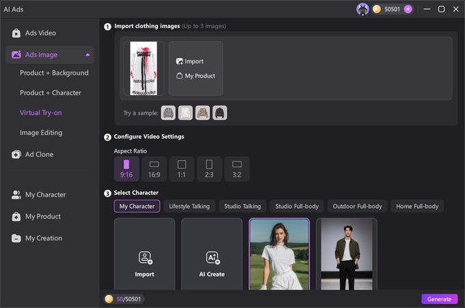Switch to Lifestyle Talking tab
This screenshot has width=465, height=308.
[189, 206]
